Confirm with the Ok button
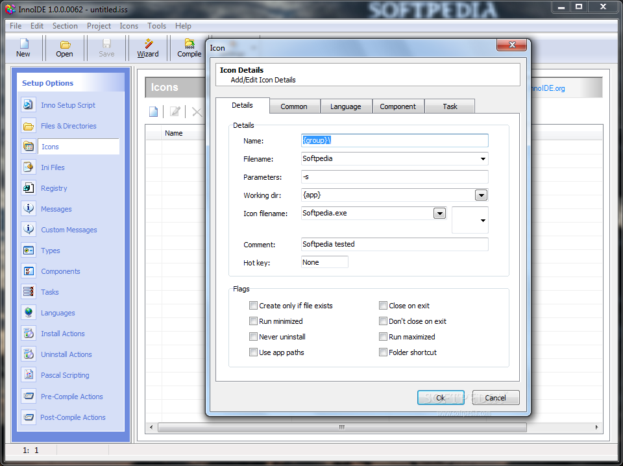This screenshot has height=466, width=623. 441,398
